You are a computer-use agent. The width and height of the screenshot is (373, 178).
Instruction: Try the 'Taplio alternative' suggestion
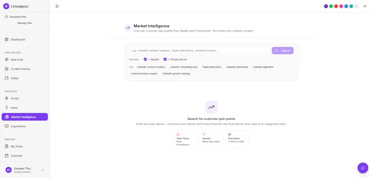pyautogui.click(x=212, y=67)
